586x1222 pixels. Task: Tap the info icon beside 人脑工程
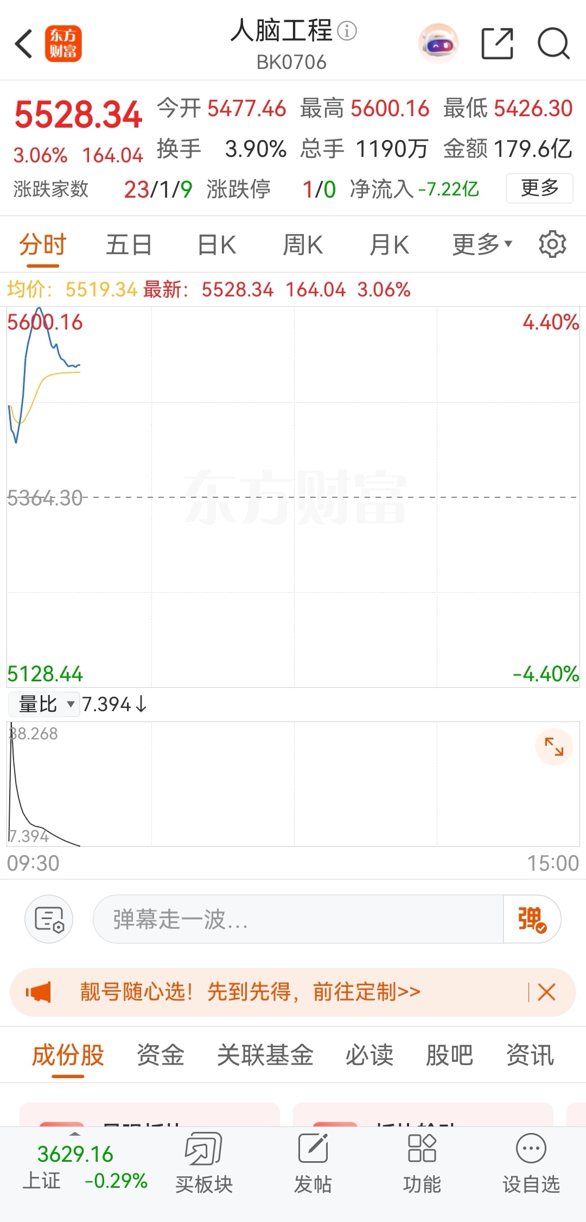click(x=347, y=30)
